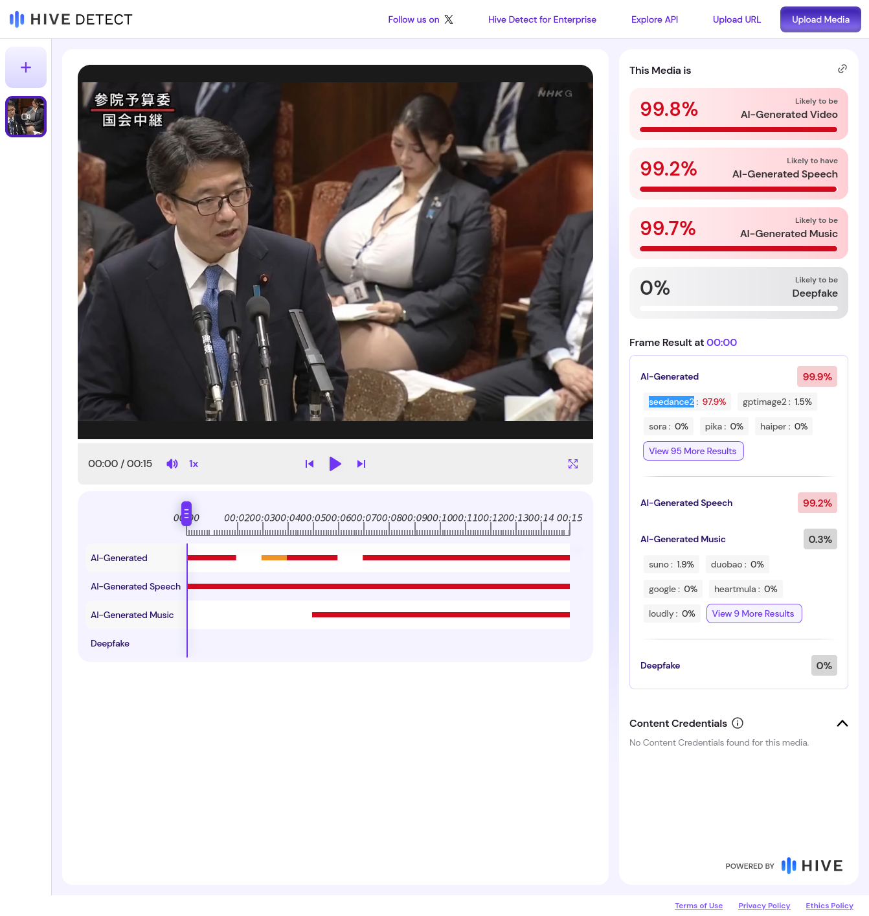Image resolution: width=869 pixels, height=916 pixels.
Task: Click the 00:00 / 00:15 time display
Action: 120,464
